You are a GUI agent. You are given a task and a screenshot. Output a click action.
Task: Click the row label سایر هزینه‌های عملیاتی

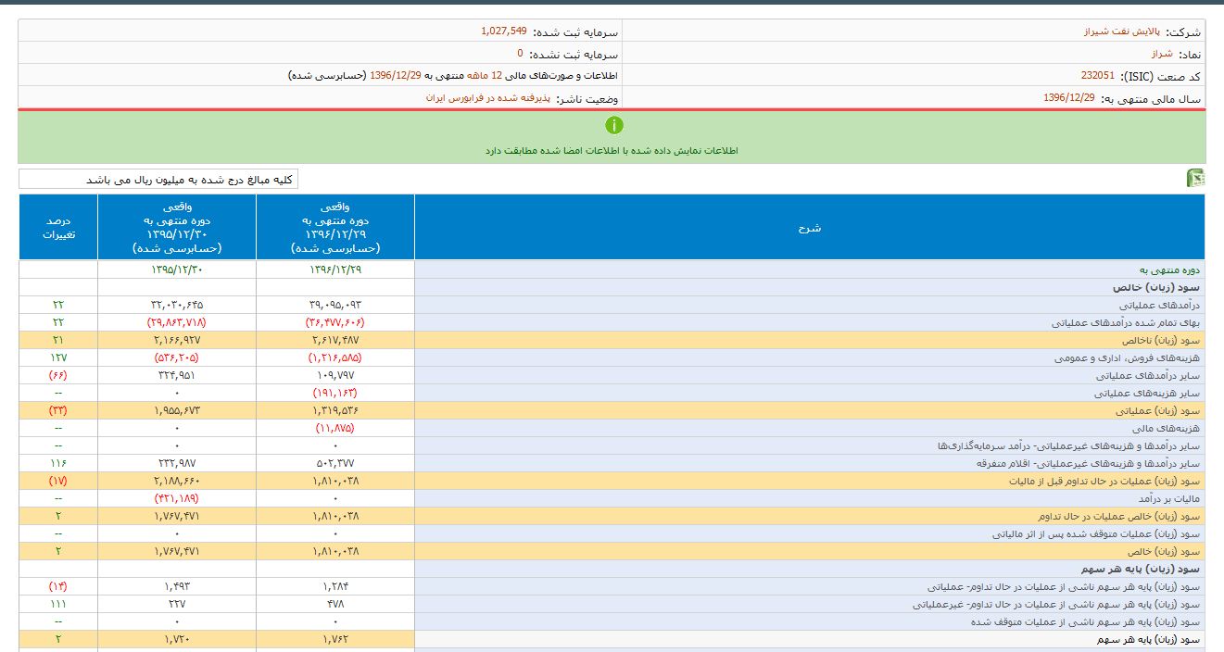click(x=1147, y=393)
